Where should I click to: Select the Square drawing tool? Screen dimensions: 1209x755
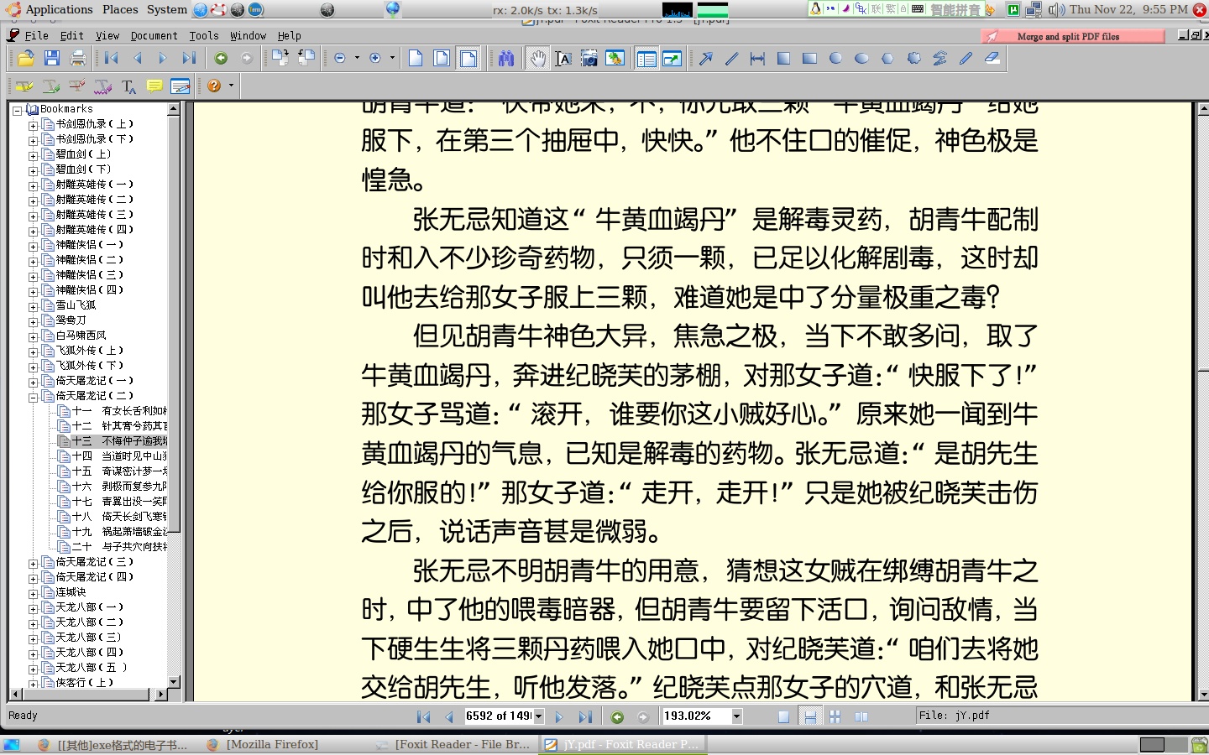point(783,58)
